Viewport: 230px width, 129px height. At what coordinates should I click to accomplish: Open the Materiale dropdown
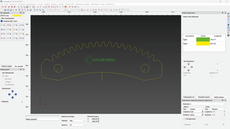coord(77,121)
